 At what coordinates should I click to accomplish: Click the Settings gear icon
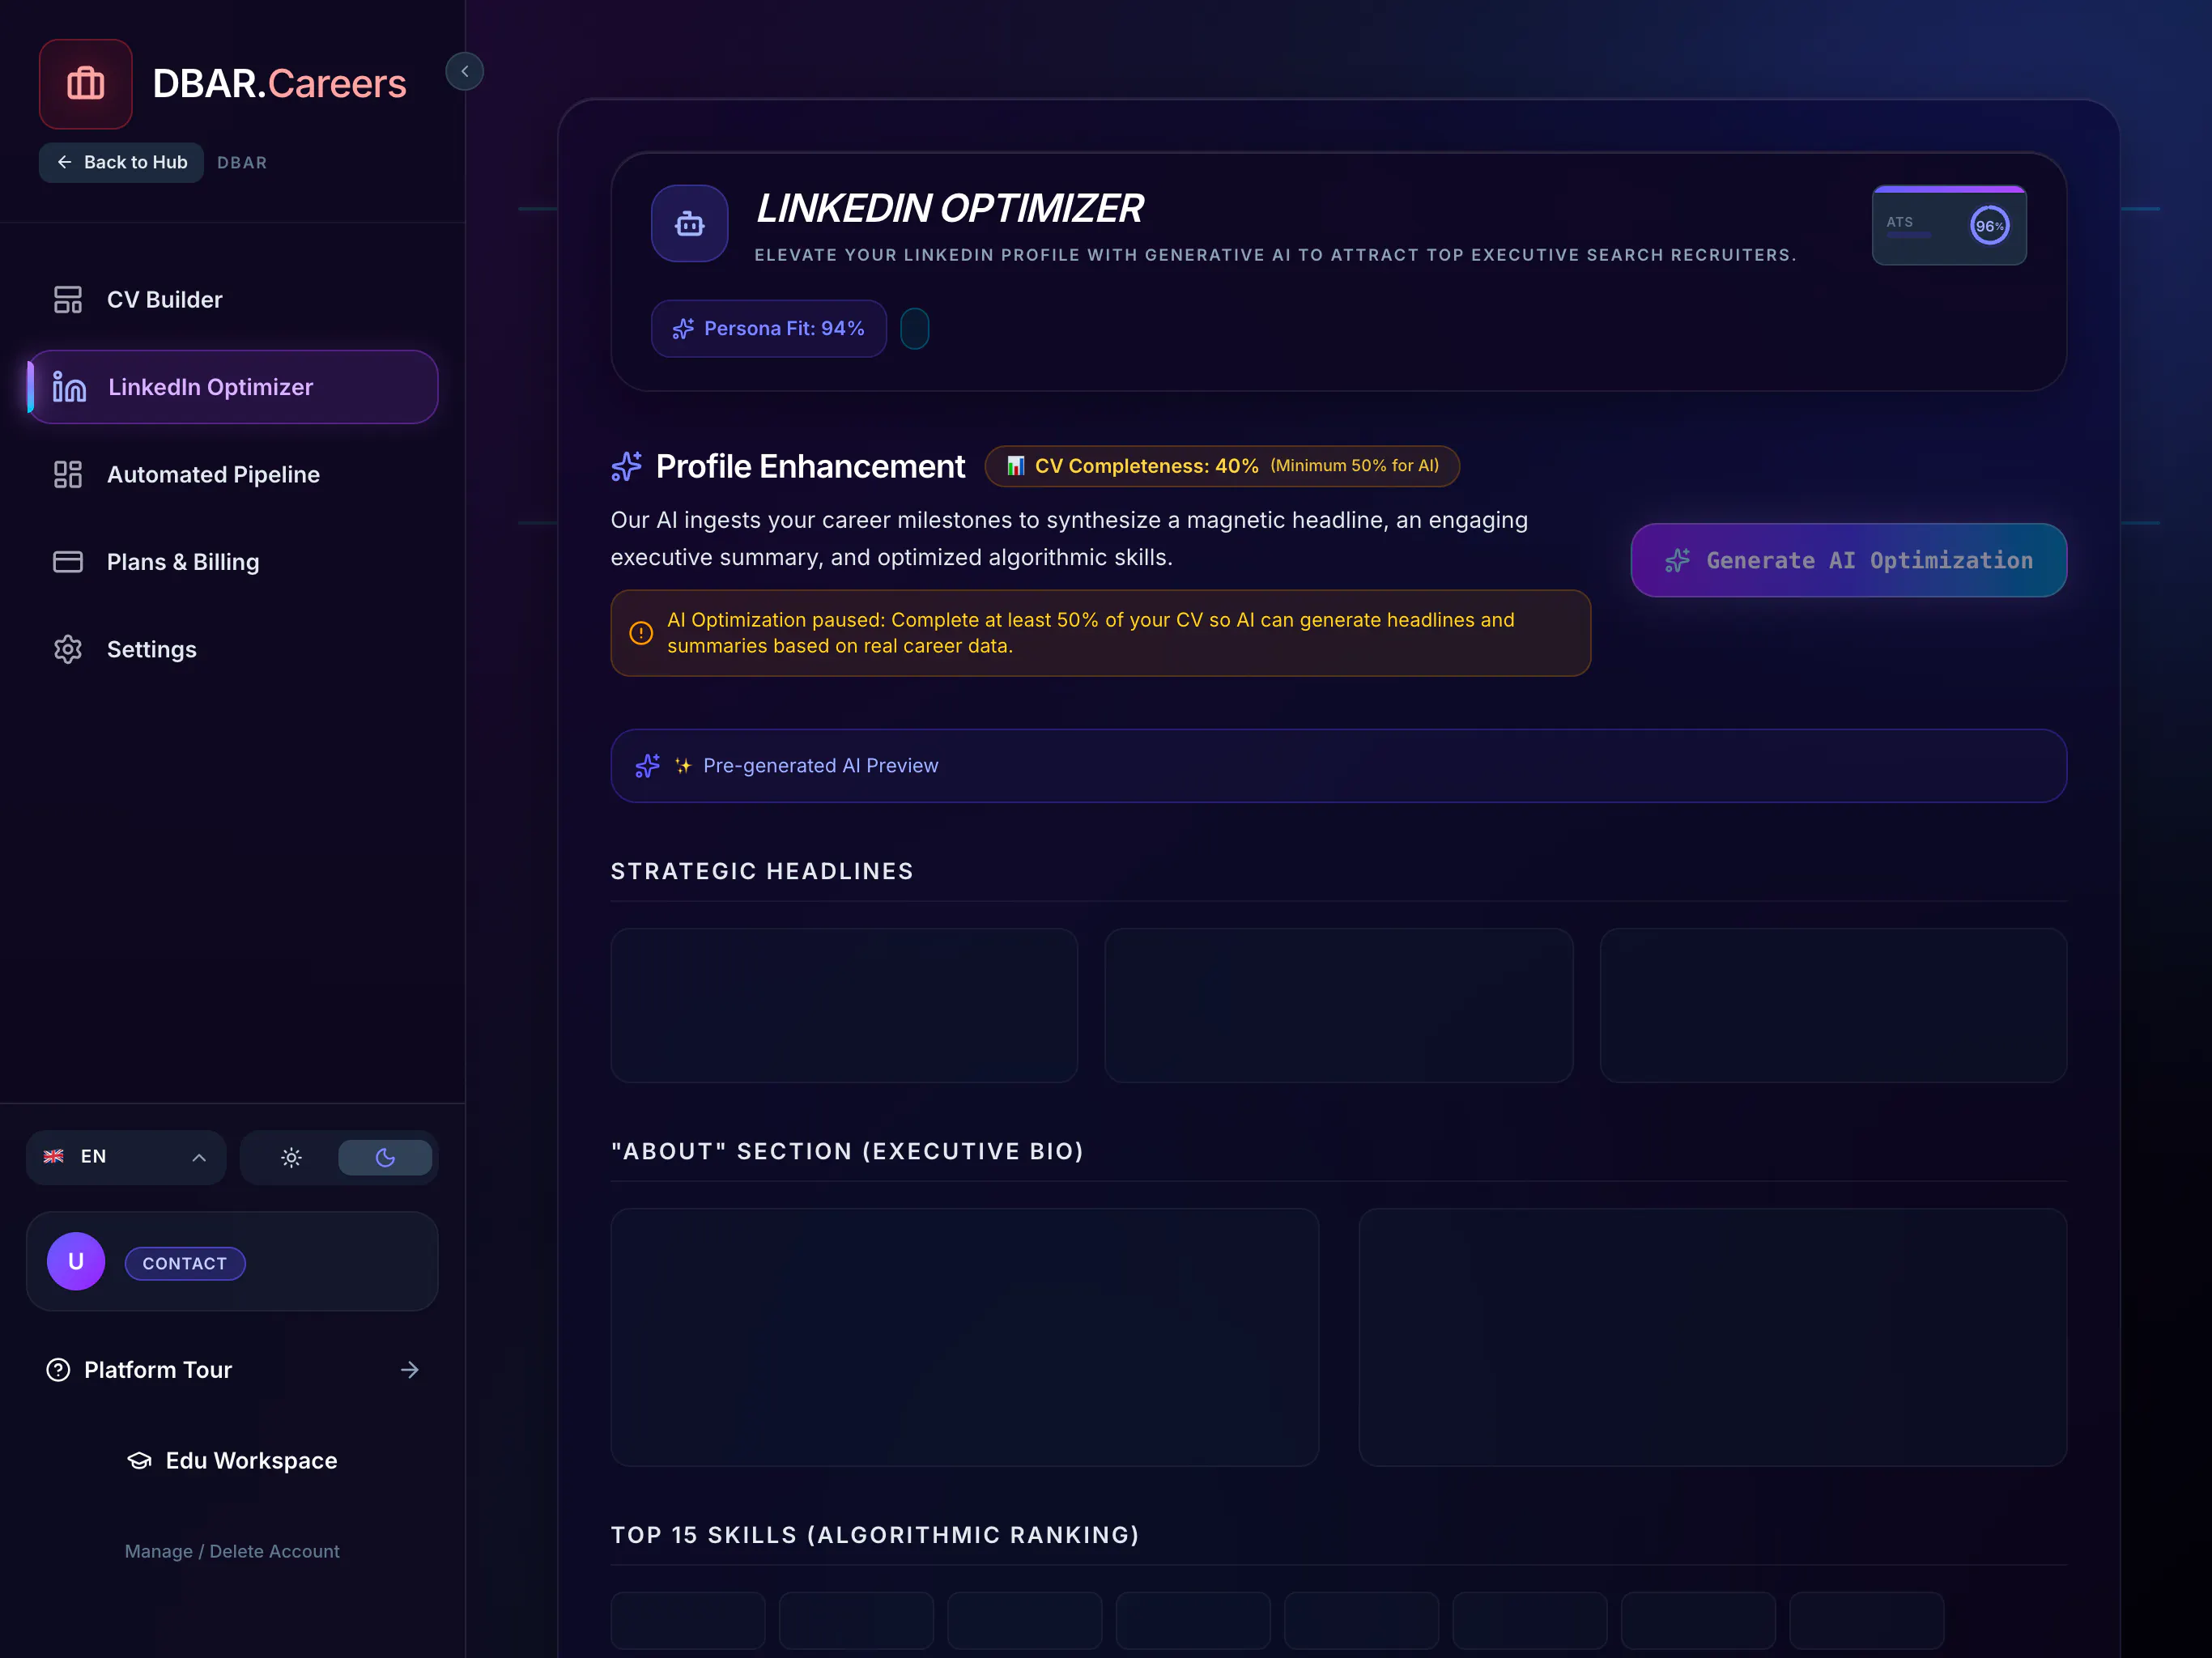click(x=68, y=649)
